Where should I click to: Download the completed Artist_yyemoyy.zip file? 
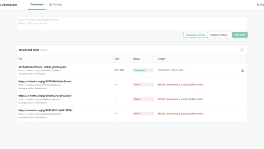point(243,70)
